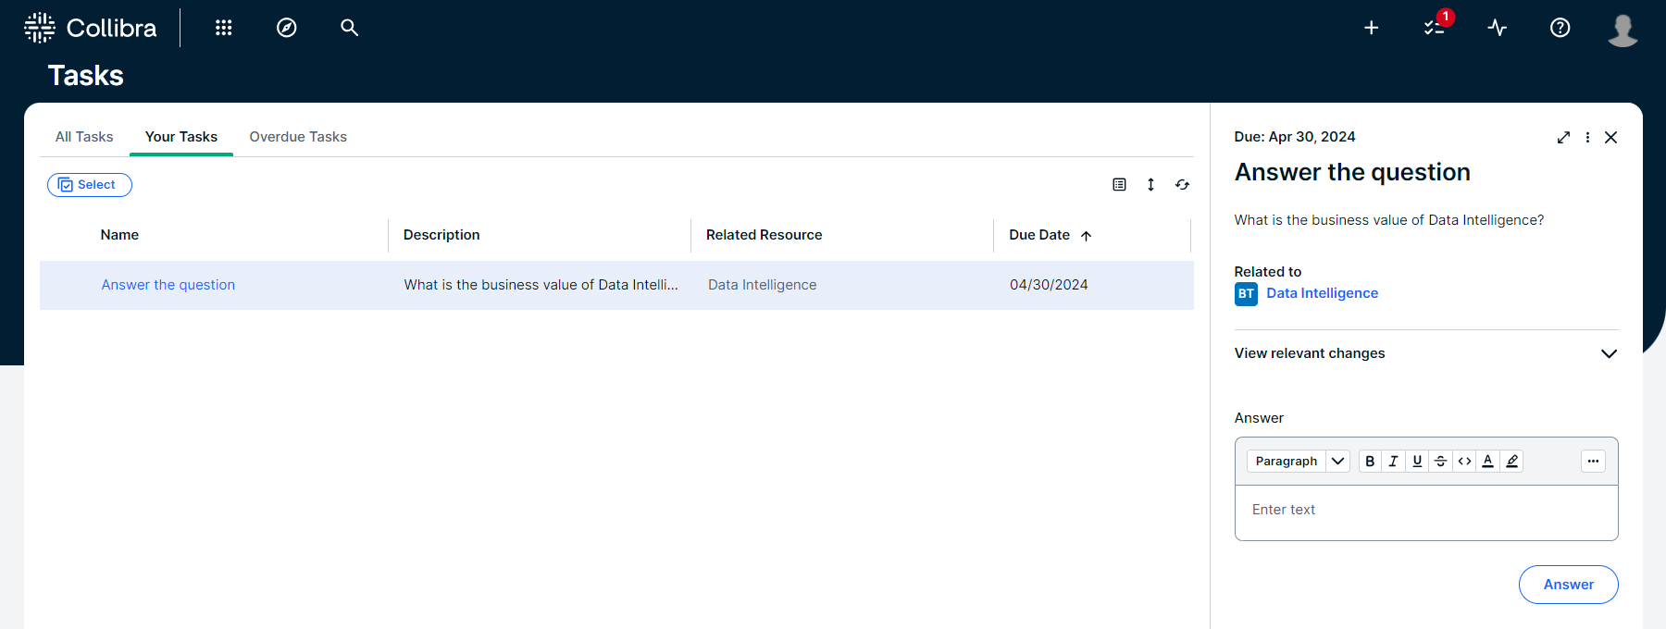Open the Collibra home logo
Image resolution: width=1666 pixels, height=629 pixels.
click(x=91, y=28)
